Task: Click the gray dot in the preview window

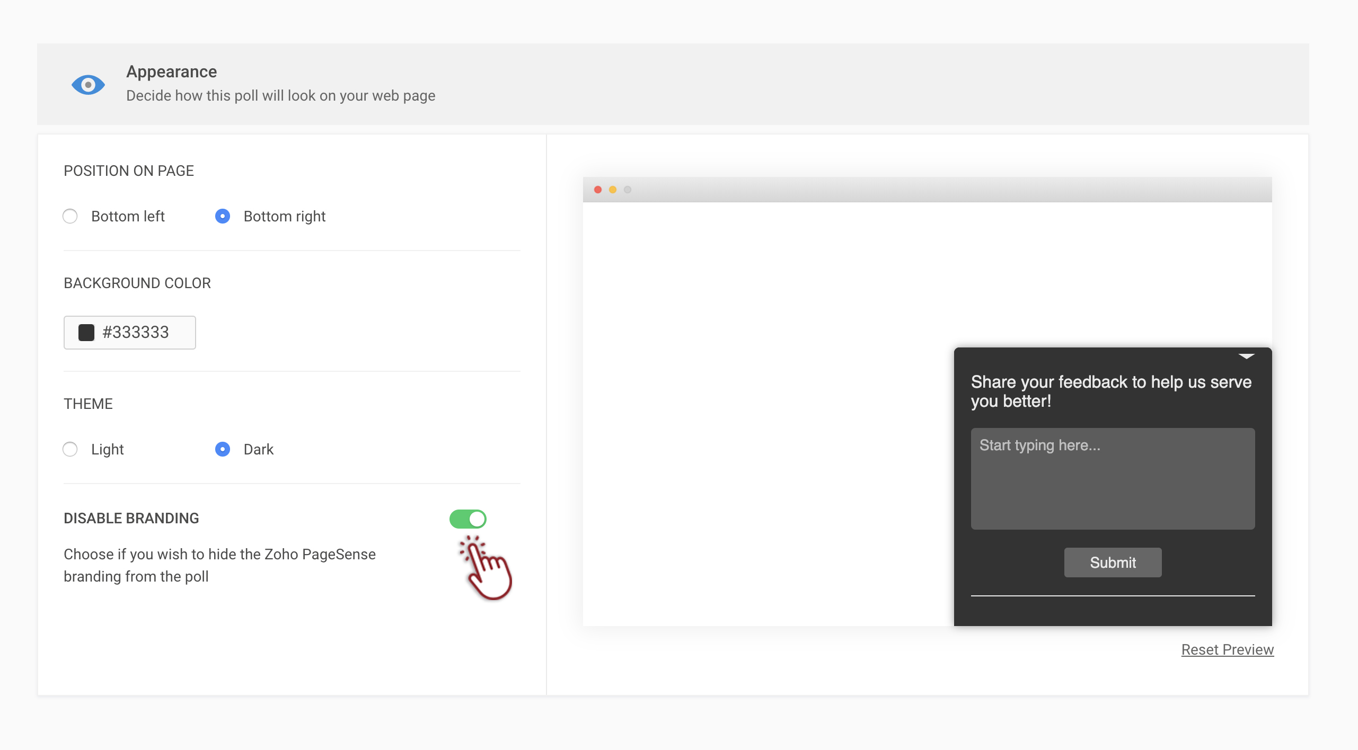Action: tap(628, 190)
